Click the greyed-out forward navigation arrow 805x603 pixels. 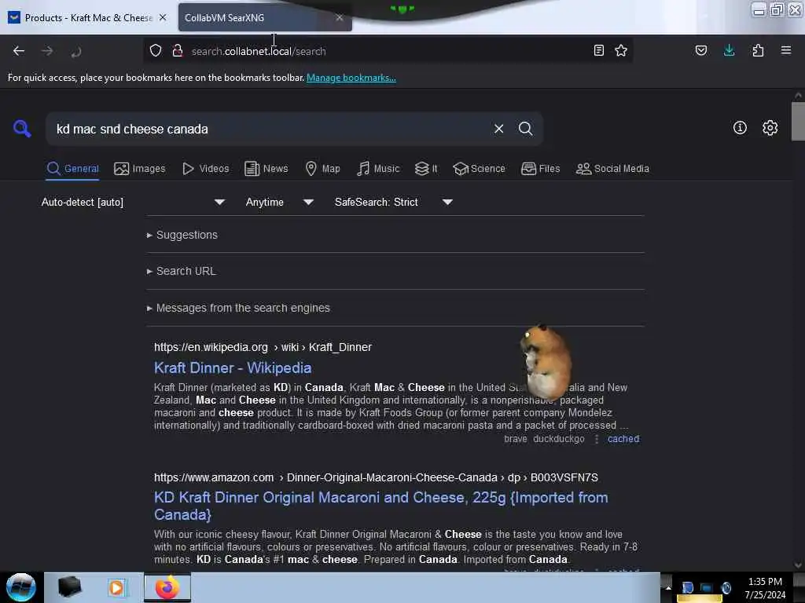pyautogui.click(x=47, y=51)
